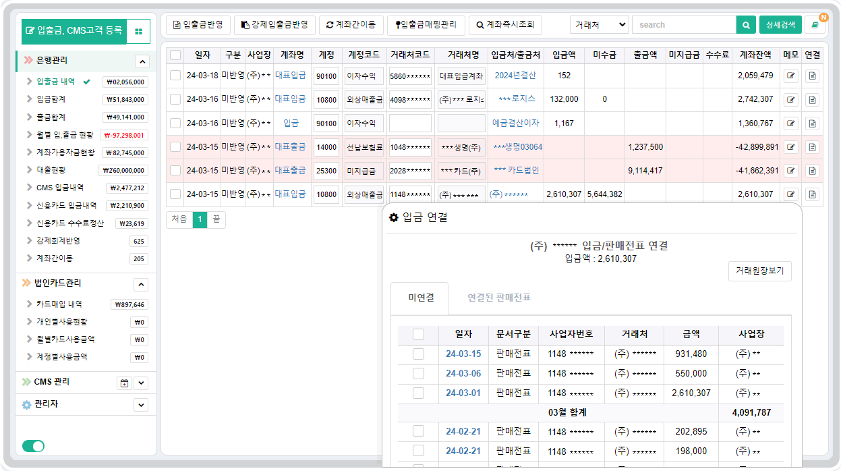Switch to 연결된 판매전표 tab
Screen dimensions: 843x471
[x=498, y=298]
